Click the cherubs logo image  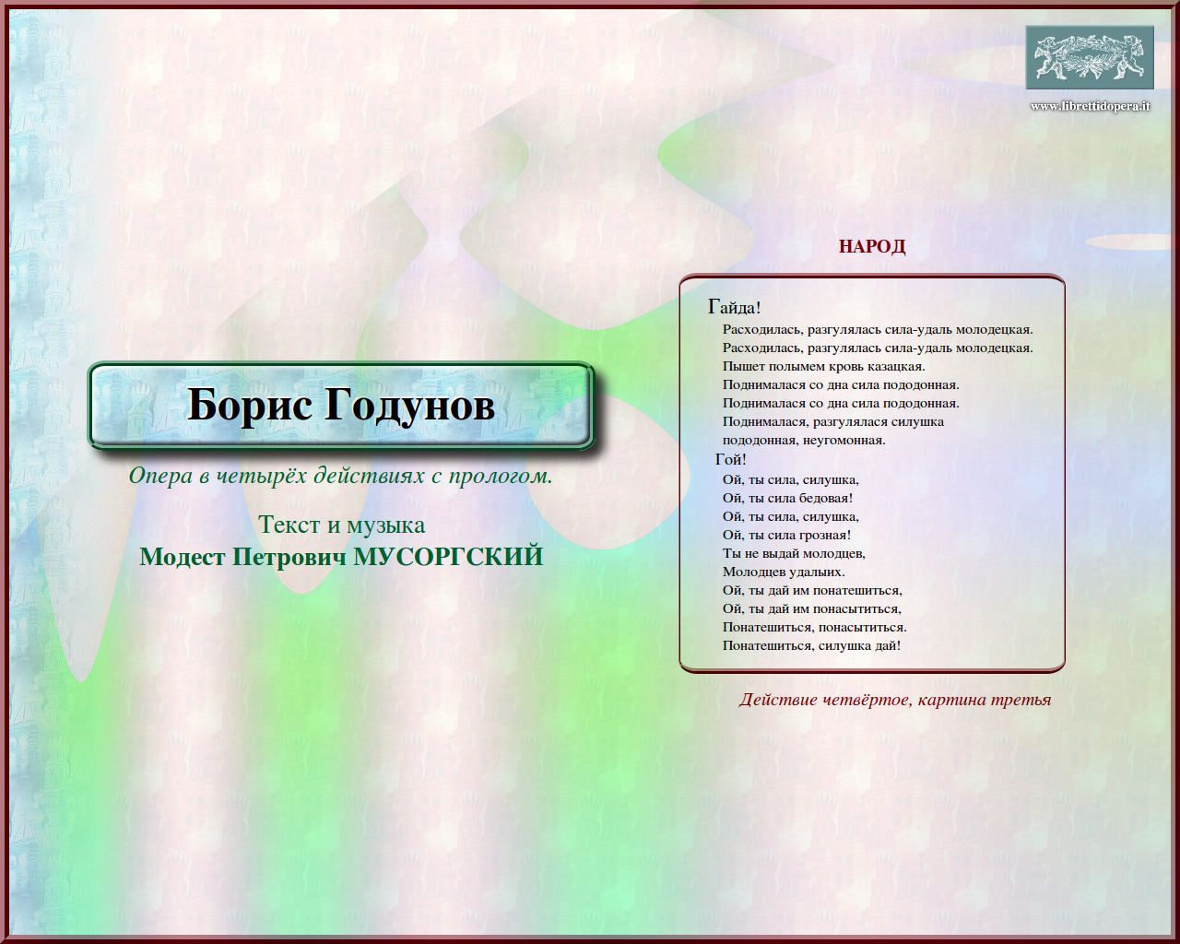(x=1090, y=57)
